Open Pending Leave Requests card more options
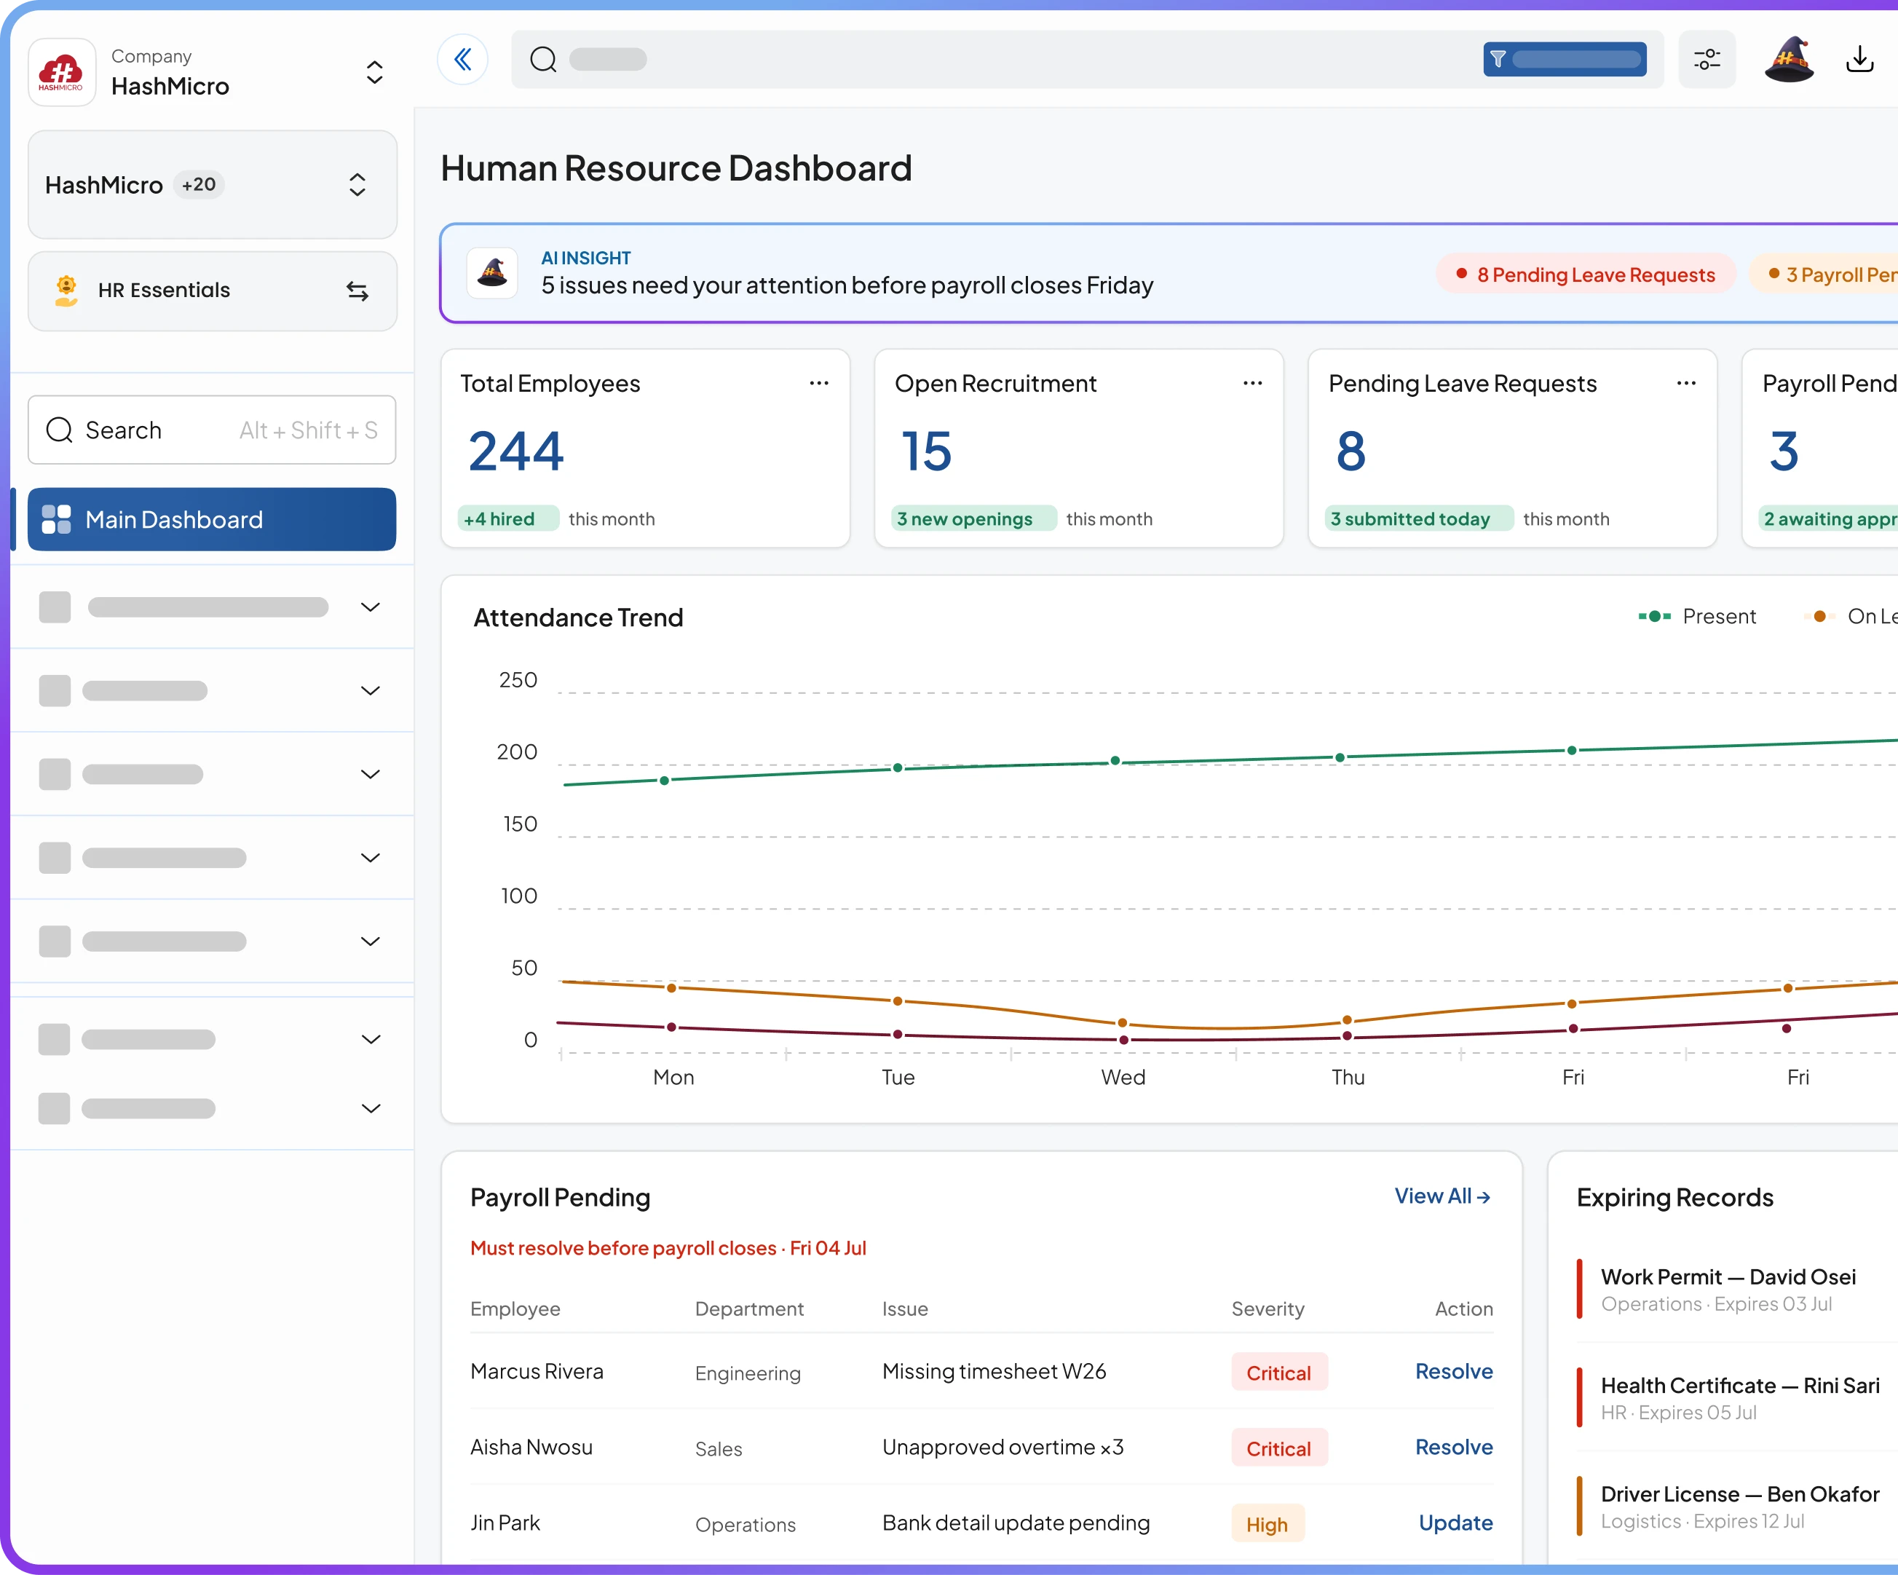This screenshot has width=1898, height=1575. [x=1687, y=383]
